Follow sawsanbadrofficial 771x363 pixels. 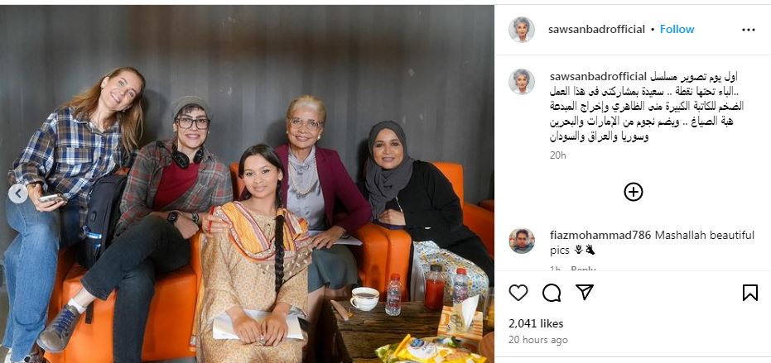point(677,30)
